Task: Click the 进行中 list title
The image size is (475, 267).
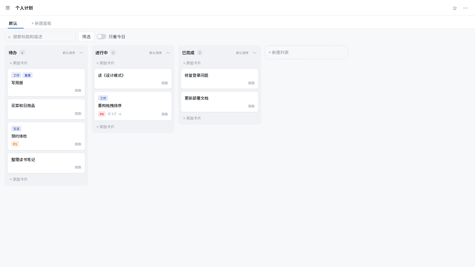Action: 102,53
